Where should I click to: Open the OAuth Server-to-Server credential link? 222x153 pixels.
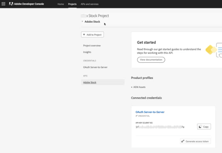(x=150, y=112)
